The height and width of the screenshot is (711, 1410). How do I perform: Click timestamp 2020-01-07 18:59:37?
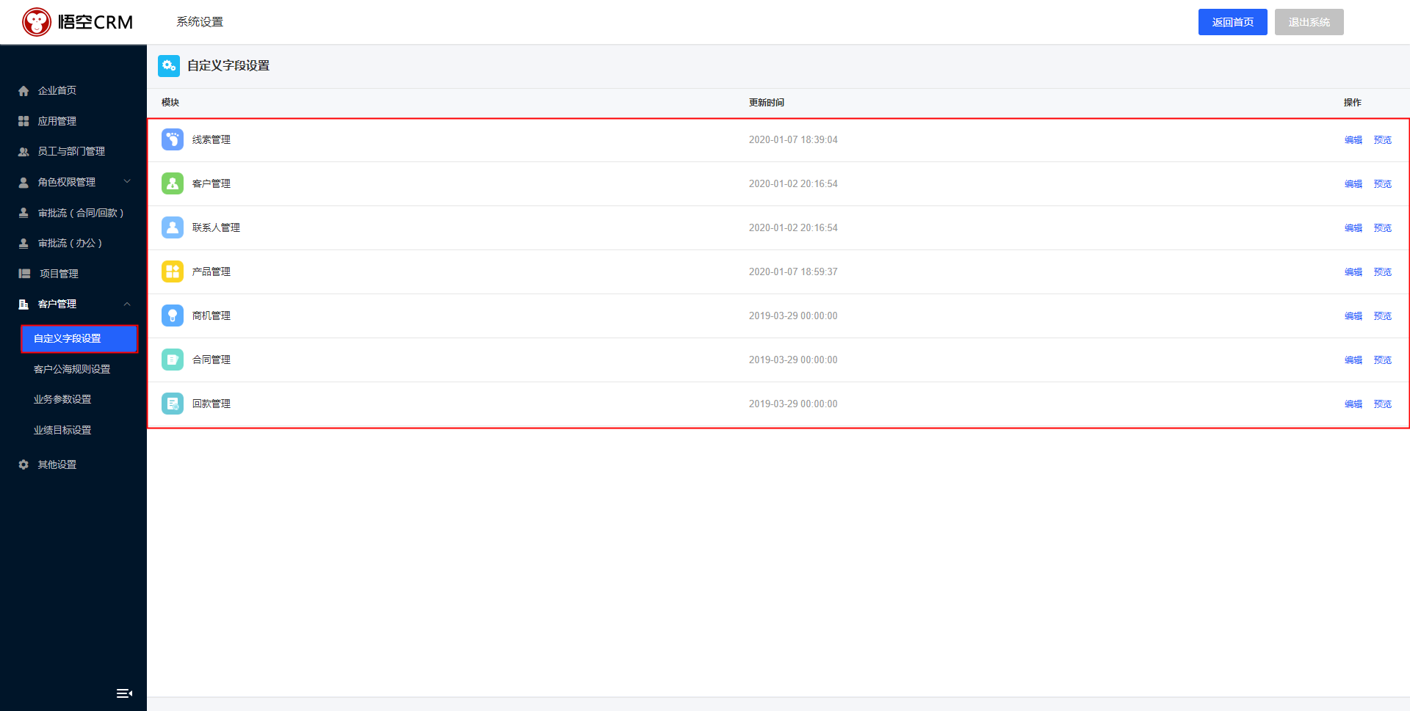coord(793,271)
